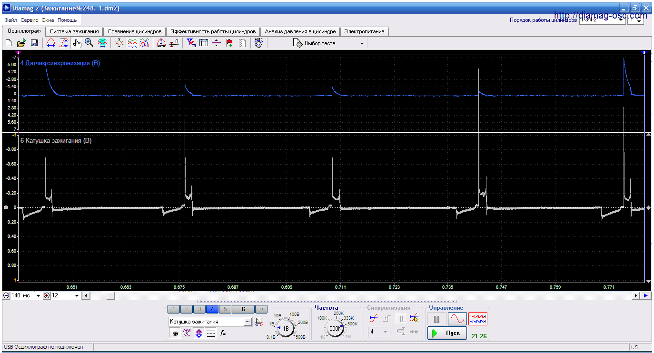
Task: Click the New file icon
Action: coord(9,43)
